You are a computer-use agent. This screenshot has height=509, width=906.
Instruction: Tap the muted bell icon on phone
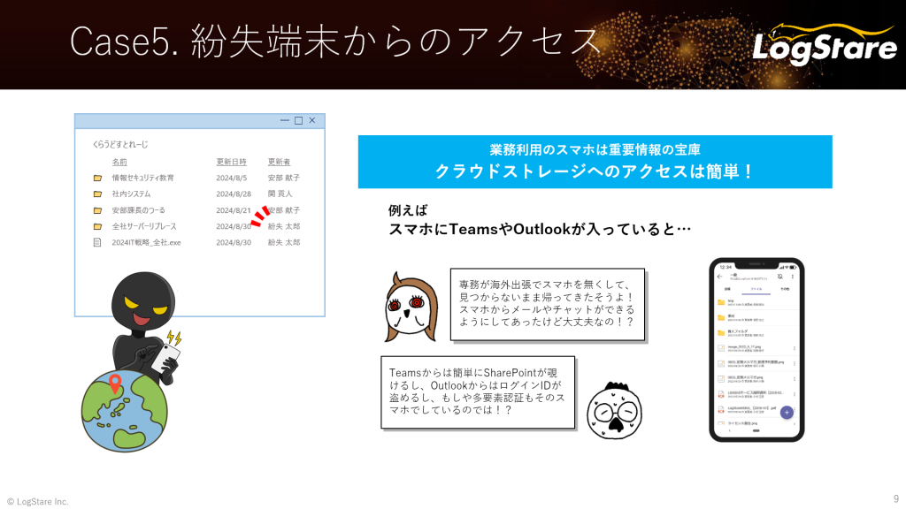point(780,277)
